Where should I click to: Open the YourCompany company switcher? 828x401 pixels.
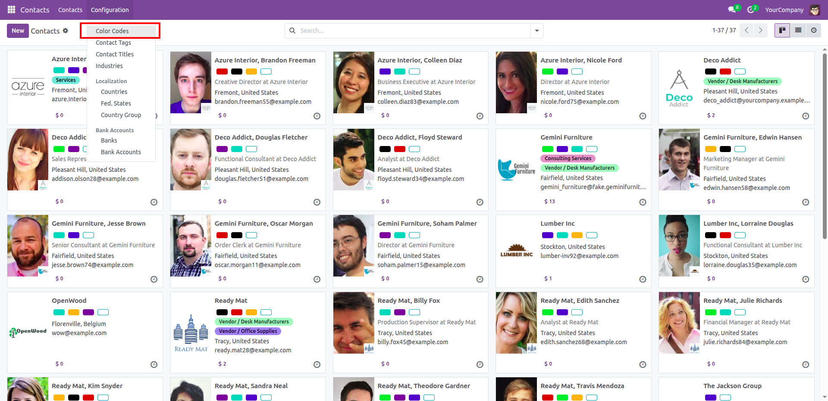click(x=784, y=9)
